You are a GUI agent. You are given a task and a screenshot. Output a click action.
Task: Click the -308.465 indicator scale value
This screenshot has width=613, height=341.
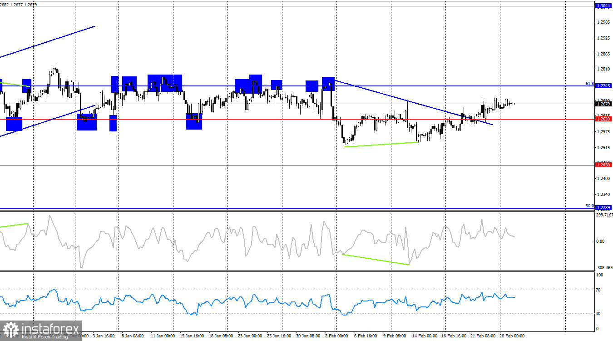tap(604, 268)
